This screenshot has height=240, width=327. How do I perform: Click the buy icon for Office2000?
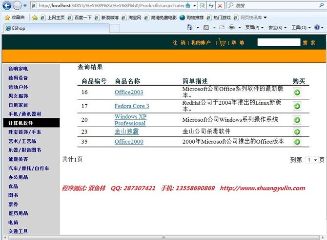point(297,142)
